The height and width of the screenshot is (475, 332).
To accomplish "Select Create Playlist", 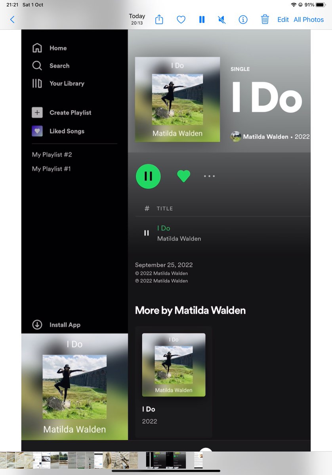I will click(70, 113).
